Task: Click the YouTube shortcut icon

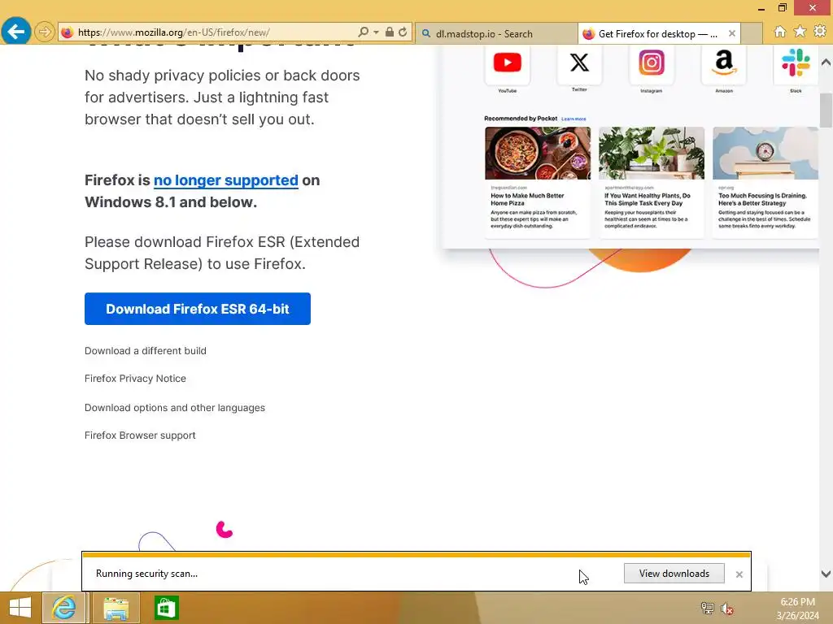Action: point(508,63)
